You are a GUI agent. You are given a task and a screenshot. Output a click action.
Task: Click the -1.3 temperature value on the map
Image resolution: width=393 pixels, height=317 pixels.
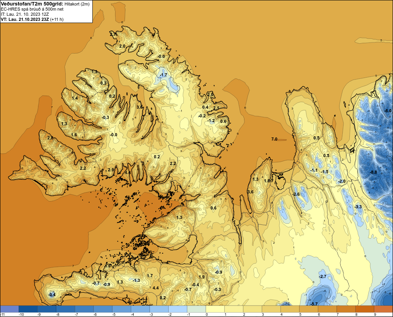coord(136,280)
